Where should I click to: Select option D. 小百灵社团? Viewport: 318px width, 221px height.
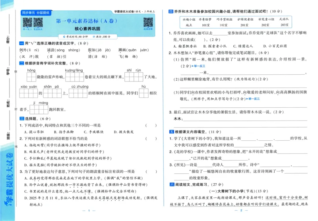coord(275,46)
